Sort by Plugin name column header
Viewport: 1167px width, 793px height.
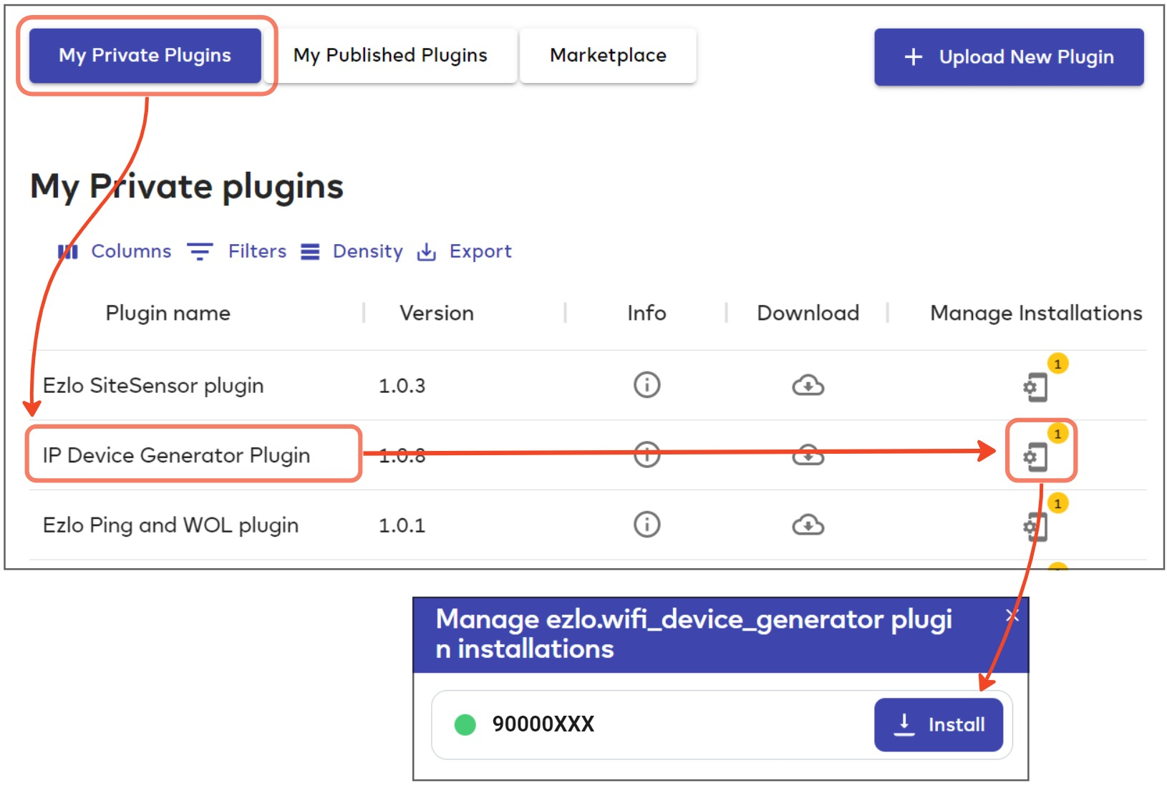click(168, 313)
